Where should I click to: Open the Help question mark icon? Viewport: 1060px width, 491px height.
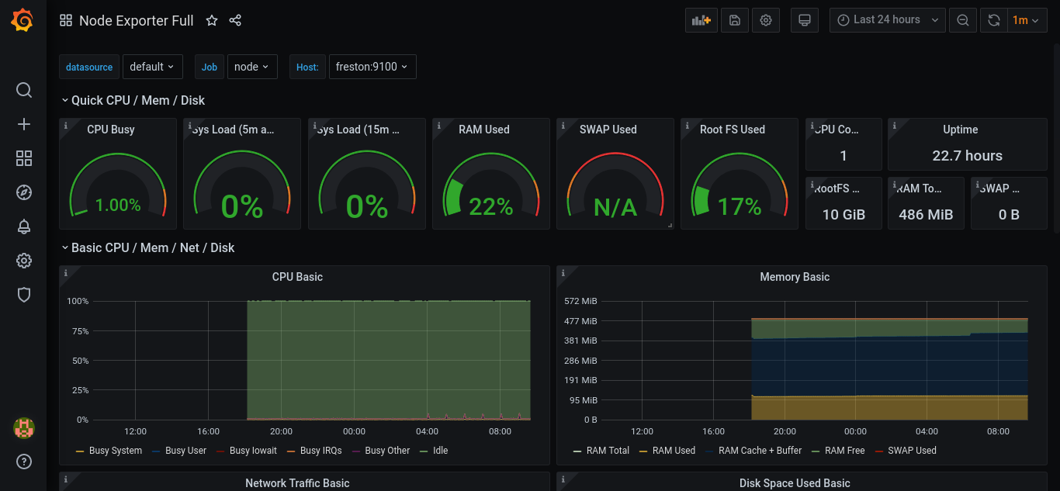[x=24, y=462]
